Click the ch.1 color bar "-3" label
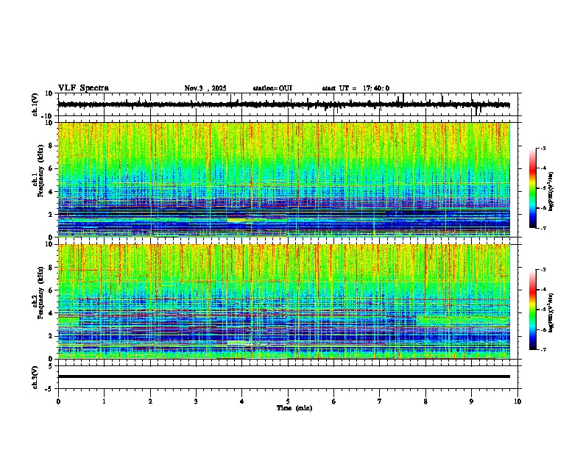Screen dimensions: 583x450 click(543, 149)
